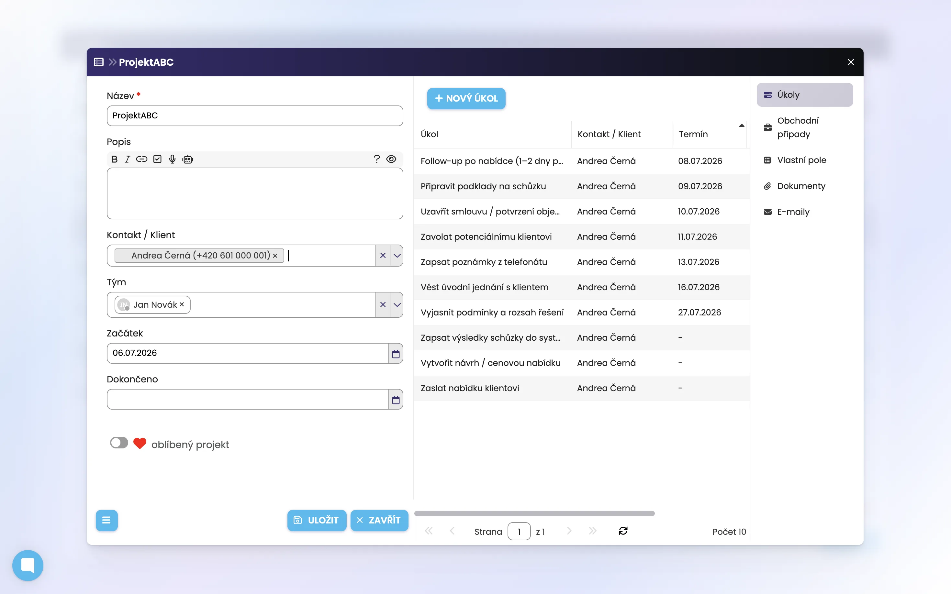Open task 'Zapsat poznámky z telefonátu'
Screen dimensions: 951x594
[484, 262]
